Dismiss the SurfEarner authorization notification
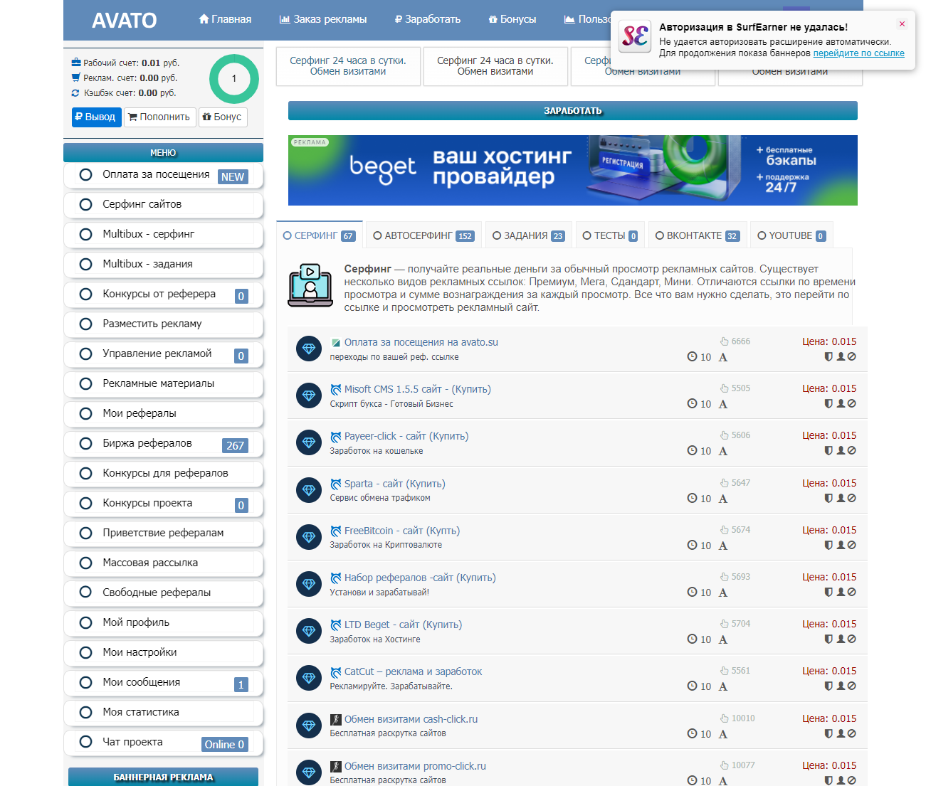This screenshot has height=786, width=926. click(902, 24)
